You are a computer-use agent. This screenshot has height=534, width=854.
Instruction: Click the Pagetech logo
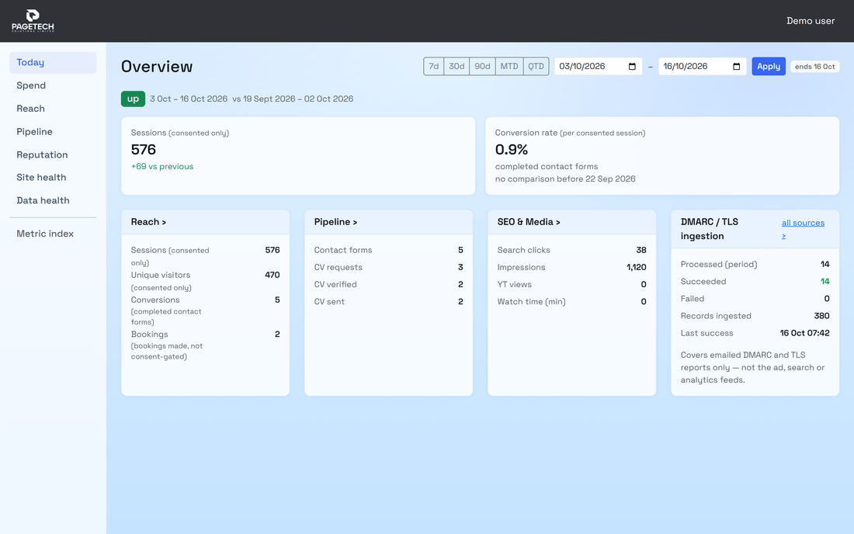(33, 21)
